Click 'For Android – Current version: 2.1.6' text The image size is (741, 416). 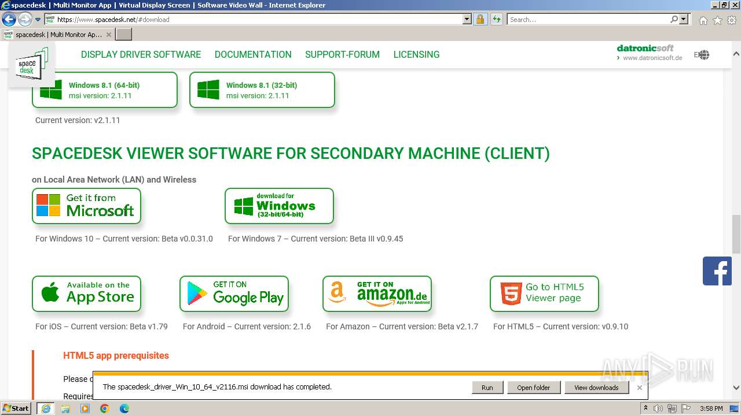[247, 326]
